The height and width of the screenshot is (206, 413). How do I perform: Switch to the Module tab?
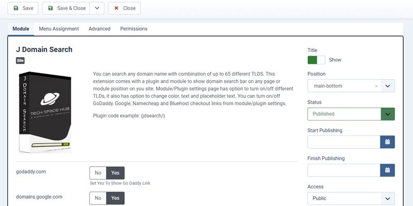pos(21,29)
